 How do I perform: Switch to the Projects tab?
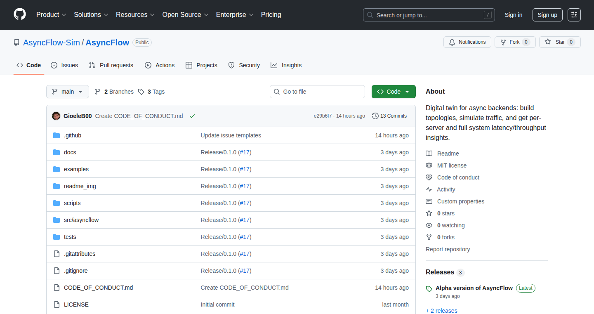(201, 65)
